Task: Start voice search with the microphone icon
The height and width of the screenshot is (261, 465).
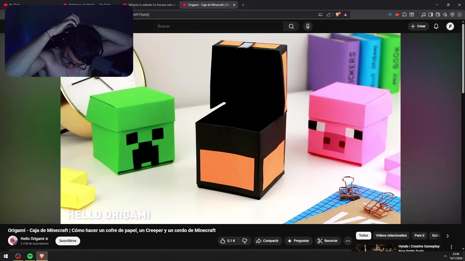Action: point(308,26)
